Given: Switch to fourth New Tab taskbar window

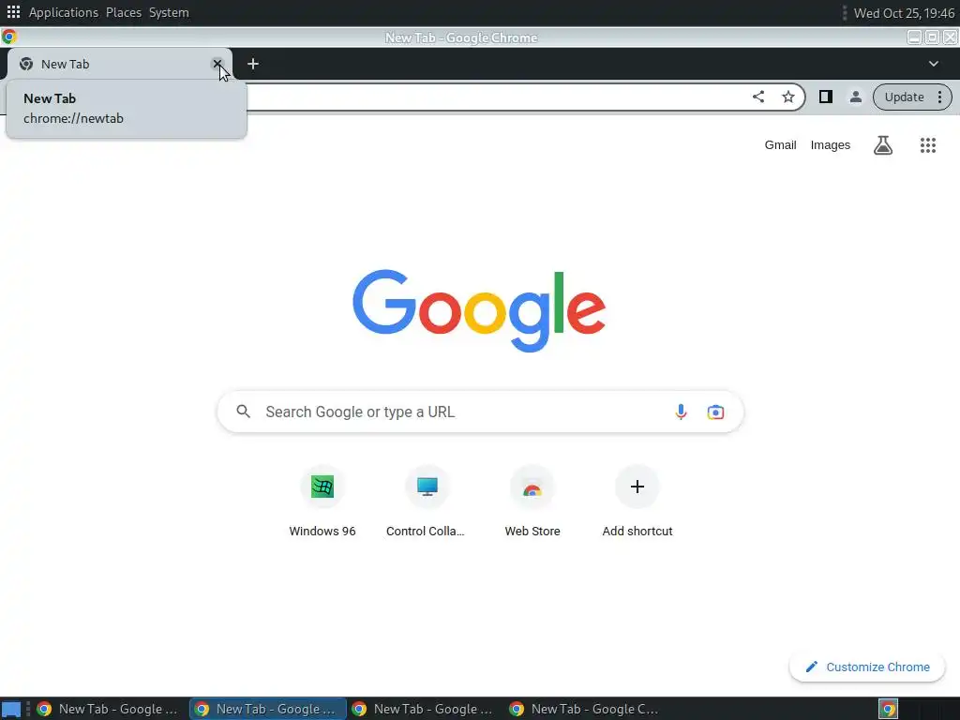Looking at the screenshot, I should pyautogui.click(x=583, y=709).
